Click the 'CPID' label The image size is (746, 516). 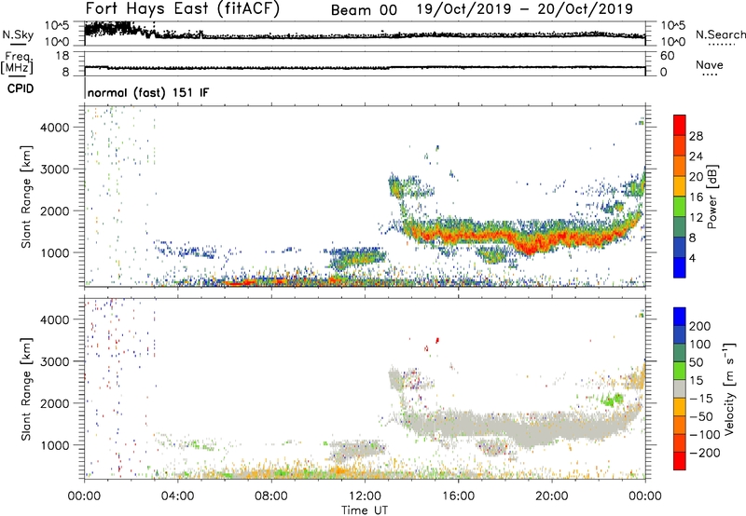tap(21, 88)
